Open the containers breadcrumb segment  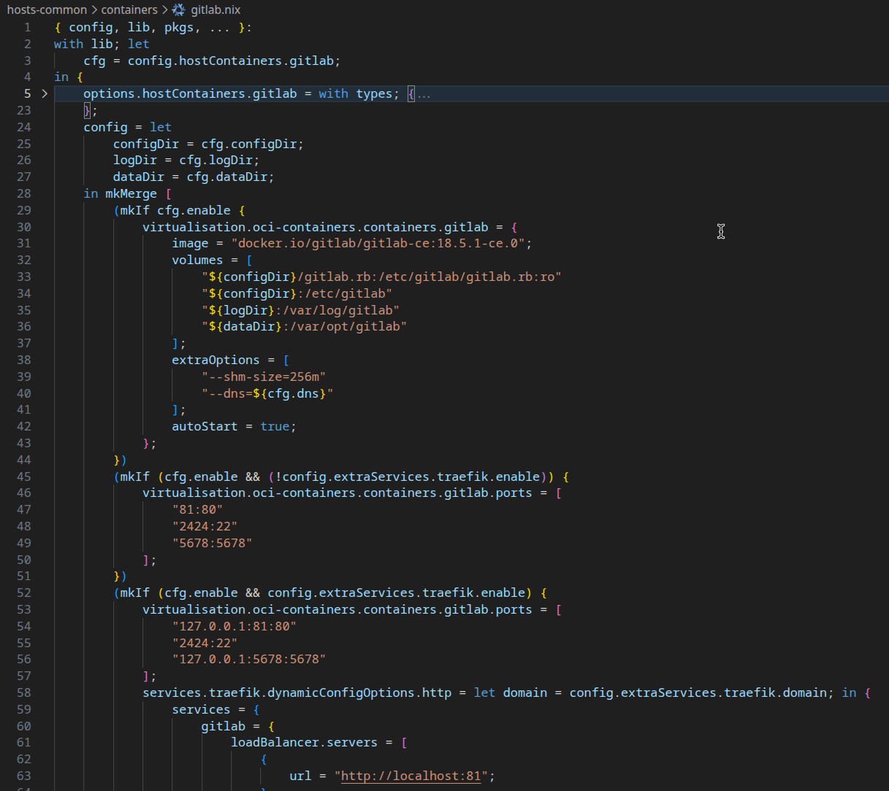(x=129, y=9)
